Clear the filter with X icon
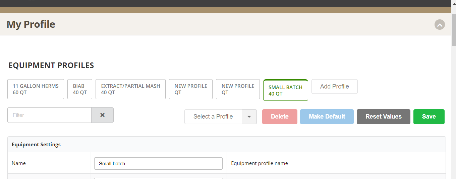 pyautogui.click(x=102, y=115)
